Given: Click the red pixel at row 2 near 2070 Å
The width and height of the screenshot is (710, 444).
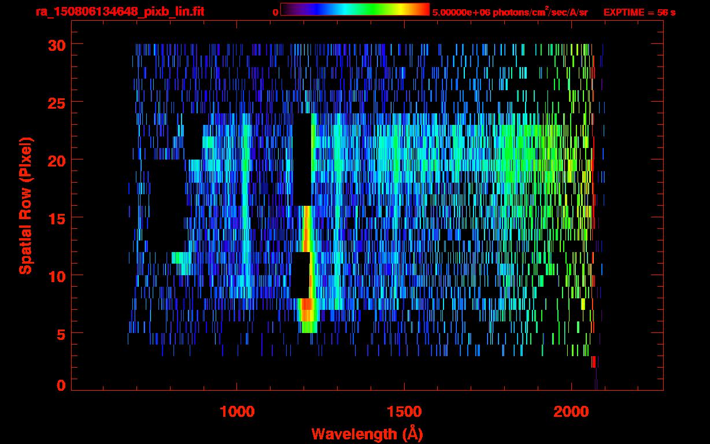Looking at the screenshot, I should tap(594, 362).
